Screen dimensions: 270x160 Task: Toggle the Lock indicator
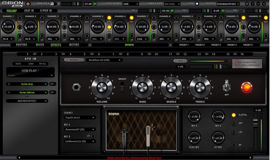pyautogui.click(x=197, y=4)
